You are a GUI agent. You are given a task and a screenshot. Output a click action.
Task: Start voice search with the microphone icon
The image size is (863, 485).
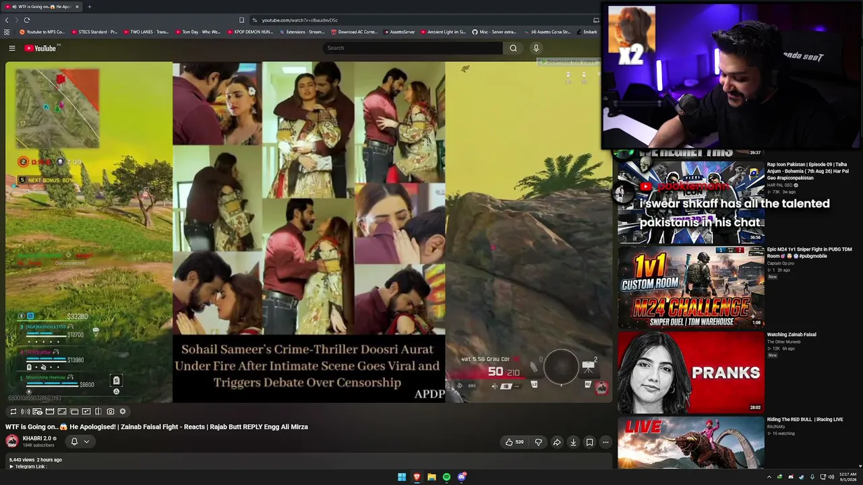[x=536, y=48]
